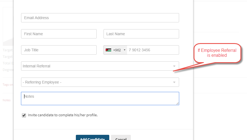Click the phone number field 7 9012 3456

coord(153,50)
